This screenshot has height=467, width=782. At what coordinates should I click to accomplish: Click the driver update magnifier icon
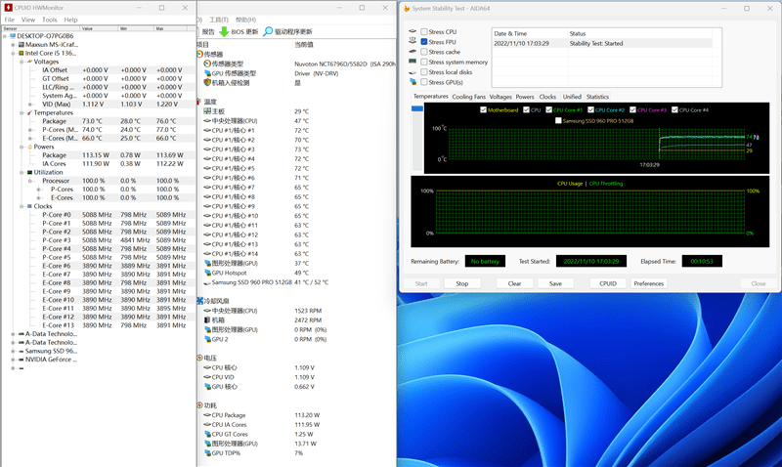click(x=268, y=32)
